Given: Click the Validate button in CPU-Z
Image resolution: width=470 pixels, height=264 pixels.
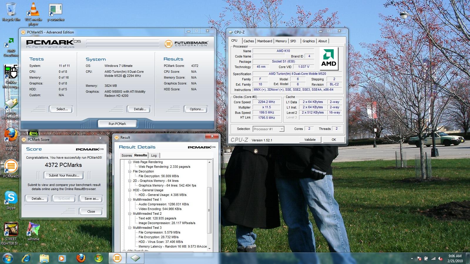Looking at the screenshot, I should pyautogui.click(x=310, y=140).
